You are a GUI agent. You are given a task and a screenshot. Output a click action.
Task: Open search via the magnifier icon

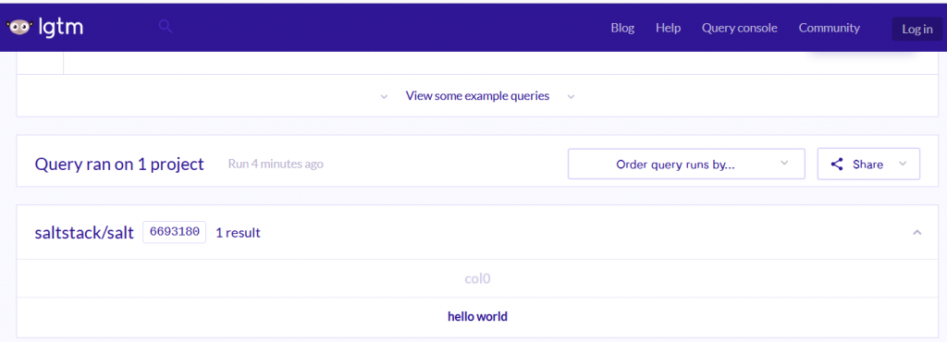pos(166,26)
